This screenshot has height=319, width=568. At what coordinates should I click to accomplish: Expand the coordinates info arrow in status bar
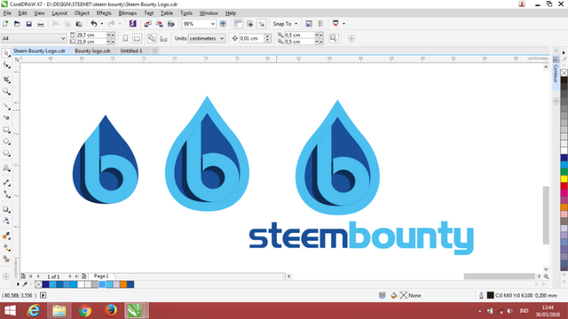coord(43,295)
